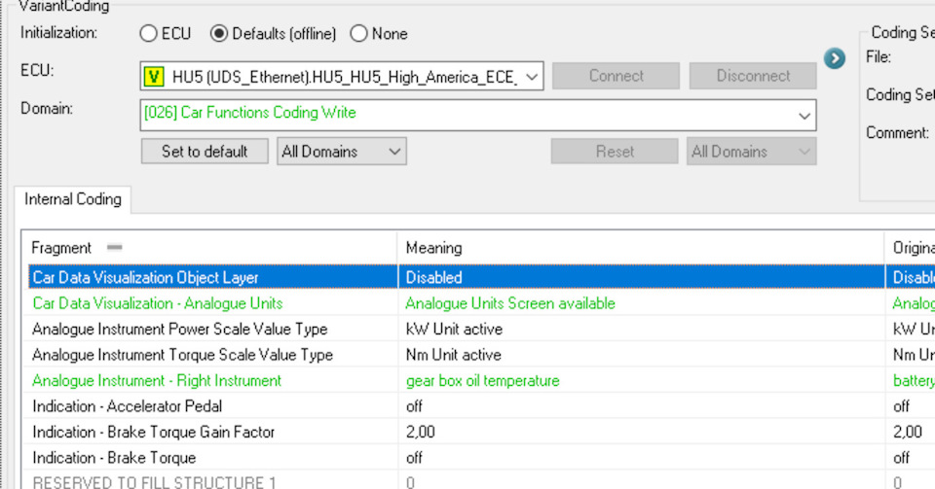Select Defaults (offline) initialization option
This screenshot has height=489, width=935.
pos(219,34)
